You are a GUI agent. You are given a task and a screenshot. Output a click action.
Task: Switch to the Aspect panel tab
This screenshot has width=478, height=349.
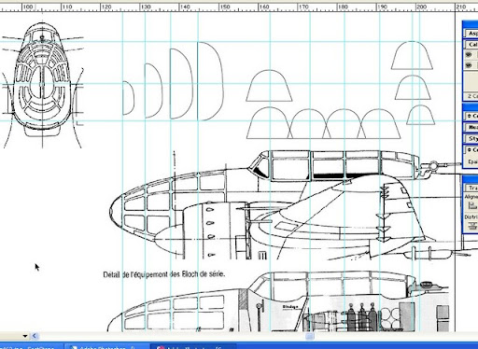tap(472, 34)
